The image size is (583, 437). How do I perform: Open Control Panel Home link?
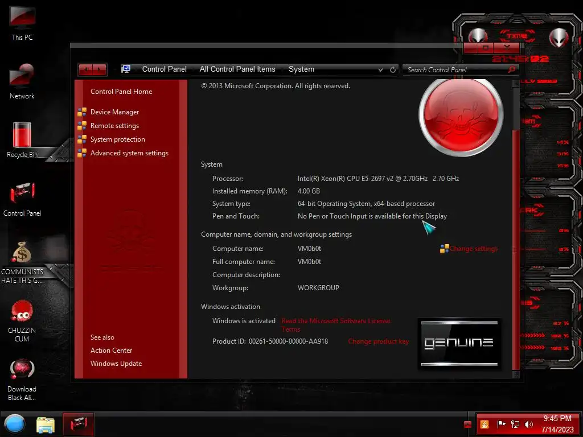click(x=121, y=92)
